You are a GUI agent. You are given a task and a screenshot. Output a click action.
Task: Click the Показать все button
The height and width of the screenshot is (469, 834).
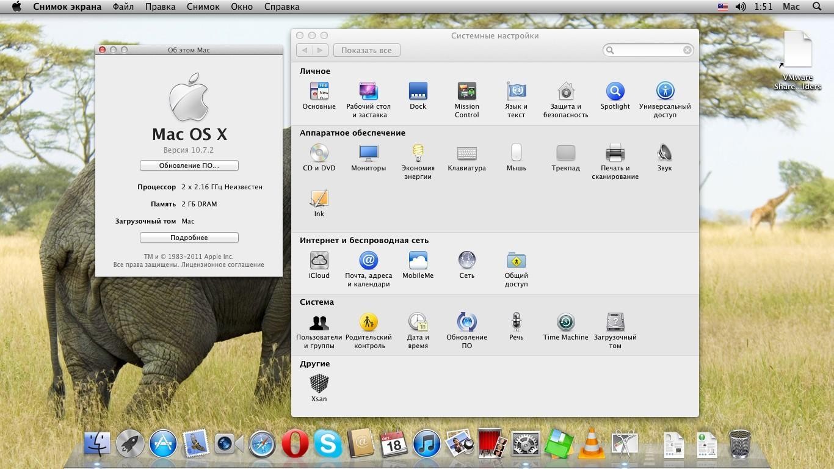click(366, 50)
